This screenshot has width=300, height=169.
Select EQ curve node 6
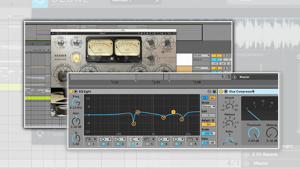133,124
